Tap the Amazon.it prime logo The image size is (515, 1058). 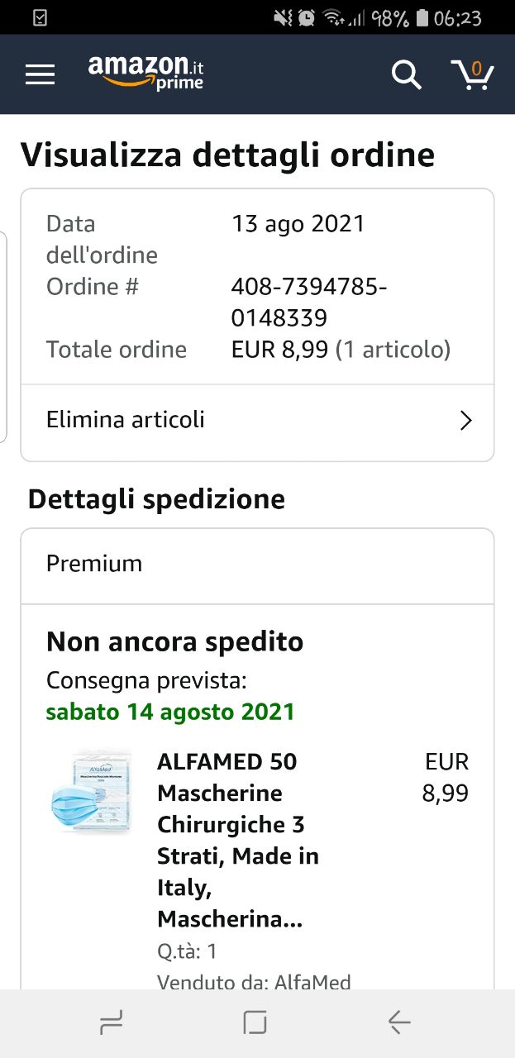[146, 72]
